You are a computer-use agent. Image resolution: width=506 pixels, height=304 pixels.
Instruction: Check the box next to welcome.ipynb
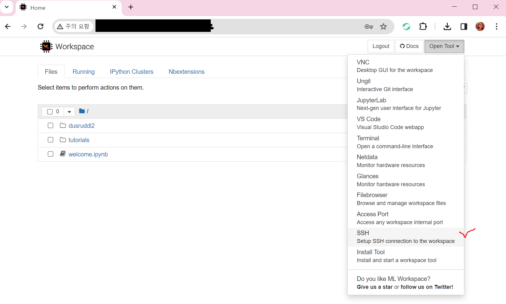[x=50, y=154]
